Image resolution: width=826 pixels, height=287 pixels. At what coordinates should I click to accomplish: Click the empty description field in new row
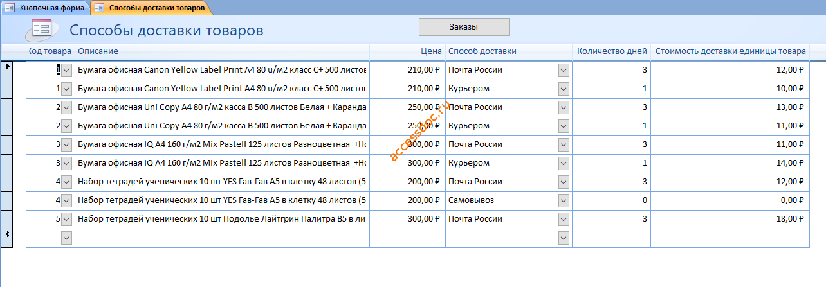(x=222, y=238)
